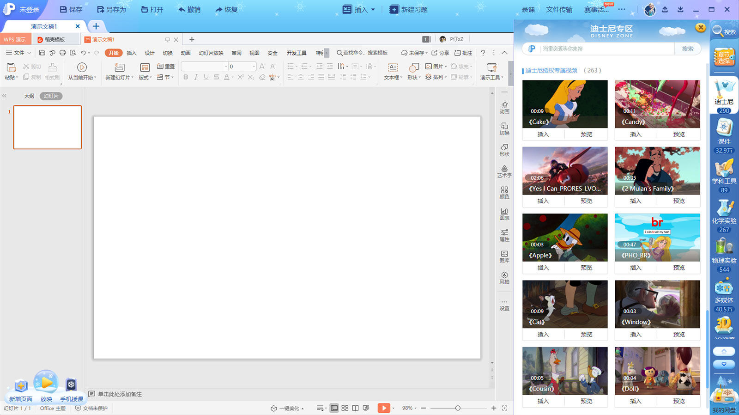Click the zoom out minus button
This screenshot has width=739, height=415.
[x=424, y=408]
